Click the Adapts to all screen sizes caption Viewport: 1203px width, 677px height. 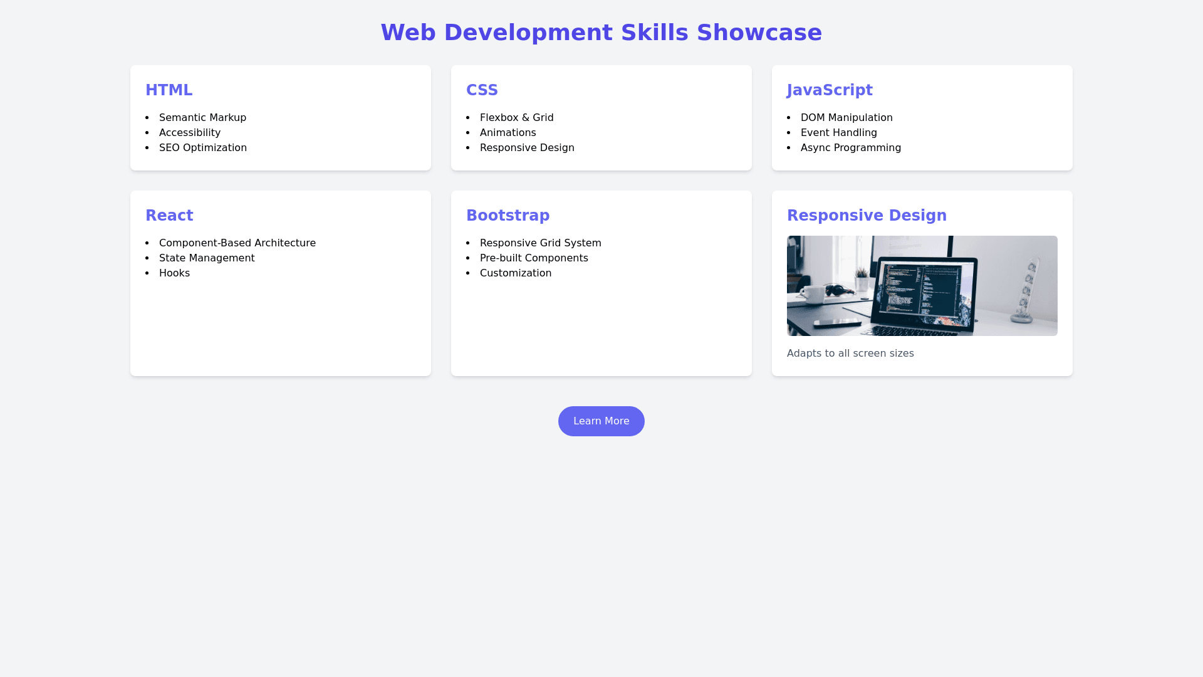[850, 354]
